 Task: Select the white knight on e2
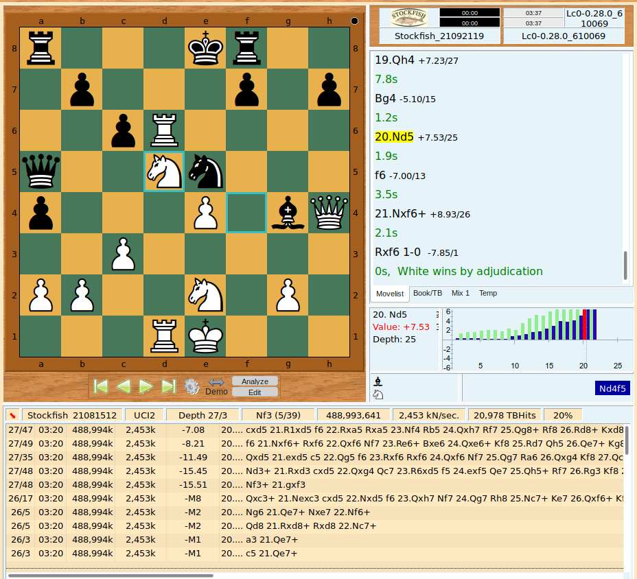click(205, 295)
